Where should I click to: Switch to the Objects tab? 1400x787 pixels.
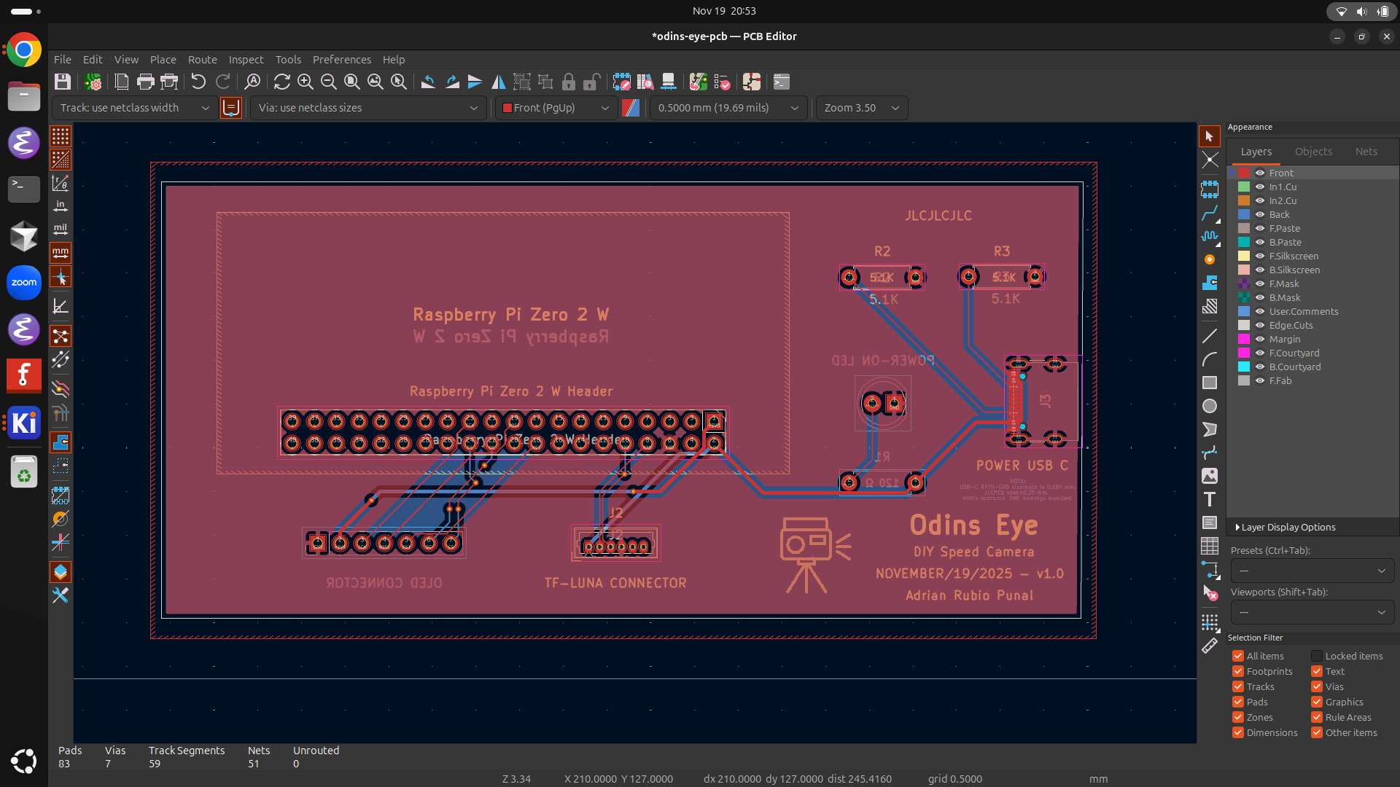click(x=1313, y=152)
